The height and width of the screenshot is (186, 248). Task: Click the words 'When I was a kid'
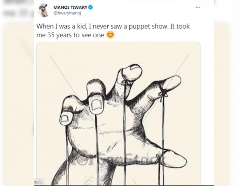(x=62, y=26)
